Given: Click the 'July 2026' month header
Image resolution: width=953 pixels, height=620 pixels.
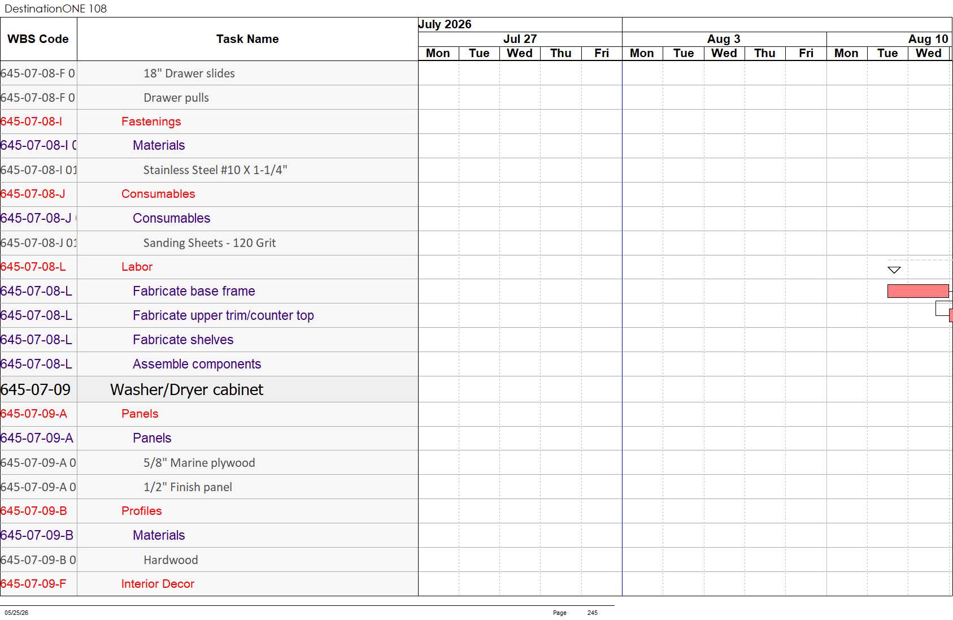Looking at the screenshot, I should pyautogui.click(x=445, y=24).
